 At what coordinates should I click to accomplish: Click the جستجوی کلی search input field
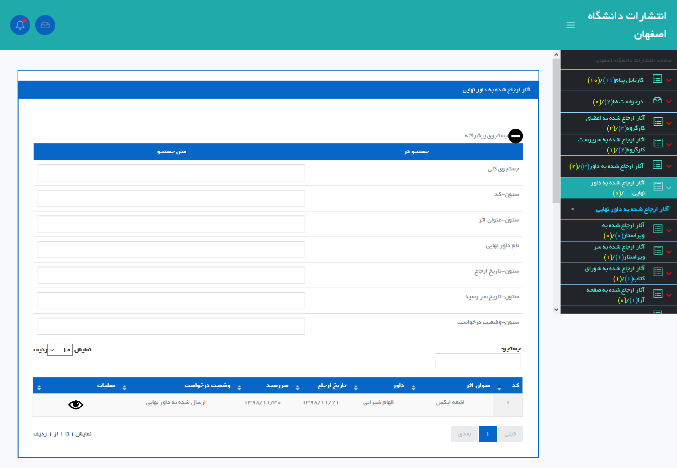171,173
